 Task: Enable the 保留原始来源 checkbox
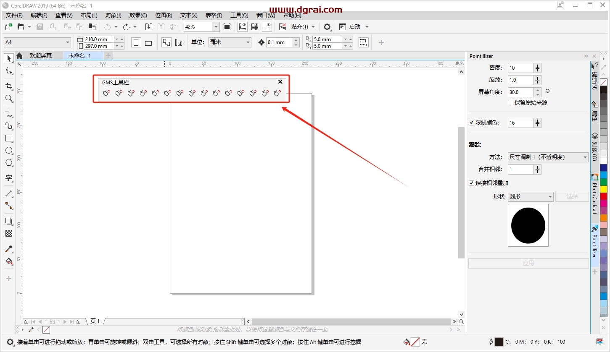(511, 102)
